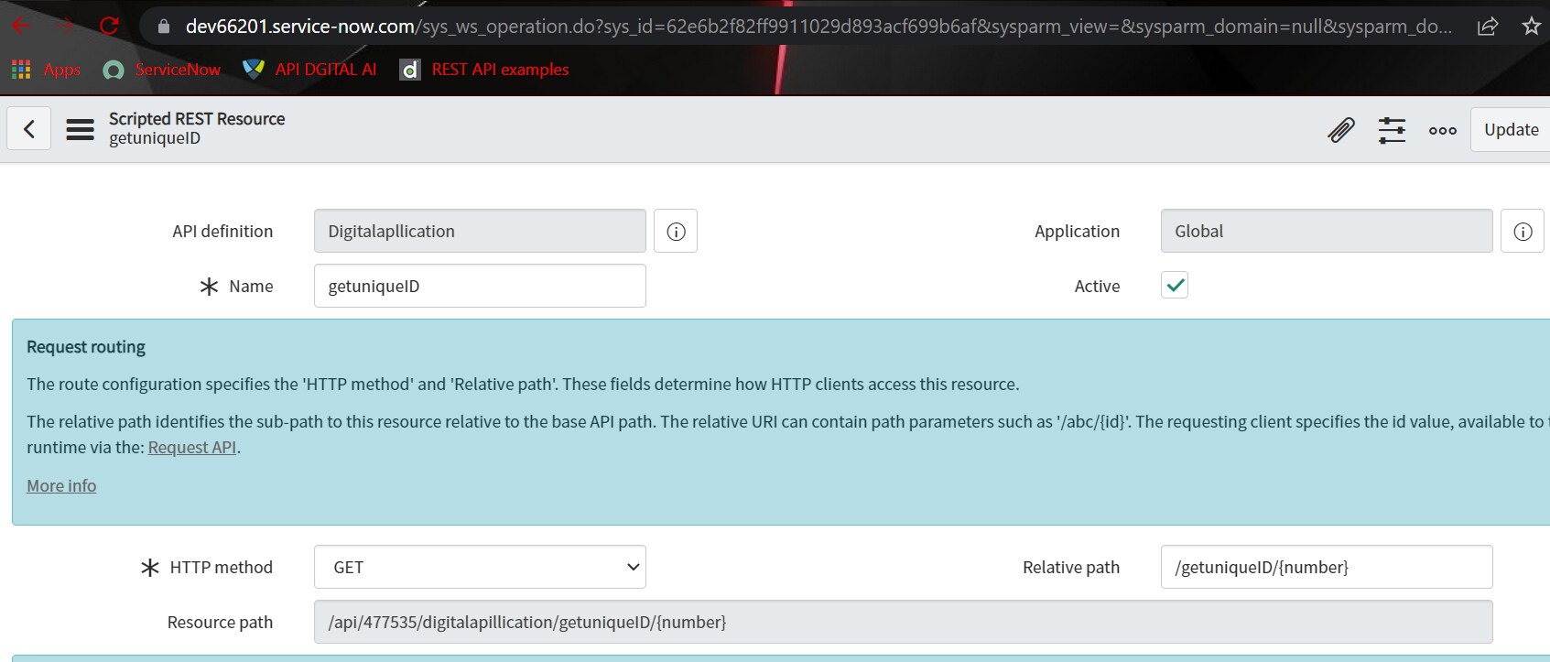Click the paperclip attachments icon
Screen dimensions: 1550x662
coord(1340,130)
